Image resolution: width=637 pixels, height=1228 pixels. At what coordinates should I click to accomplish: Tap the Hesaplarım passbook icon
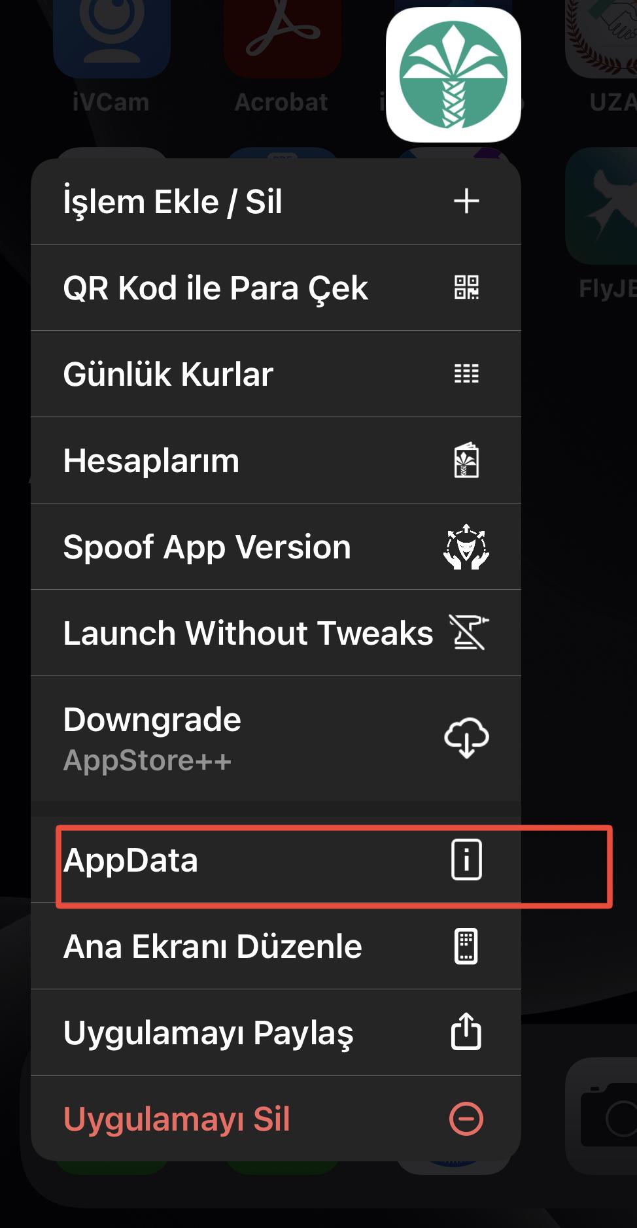click(x=466, y=460)
